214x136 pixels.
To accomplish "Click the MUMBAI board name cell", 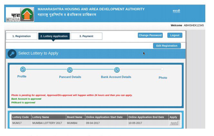I will click(76, 123).
